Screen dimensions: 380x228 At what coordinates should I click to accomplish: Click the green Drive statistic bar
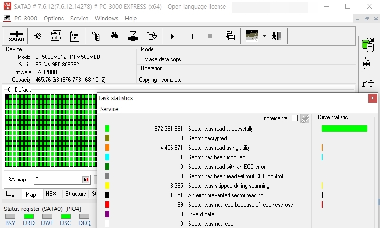pos(344,128)
